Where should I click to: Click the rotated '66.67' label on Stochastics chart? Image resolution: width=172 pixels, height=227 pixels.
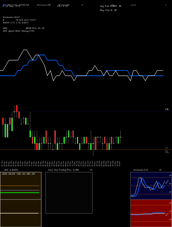(167, 182)
